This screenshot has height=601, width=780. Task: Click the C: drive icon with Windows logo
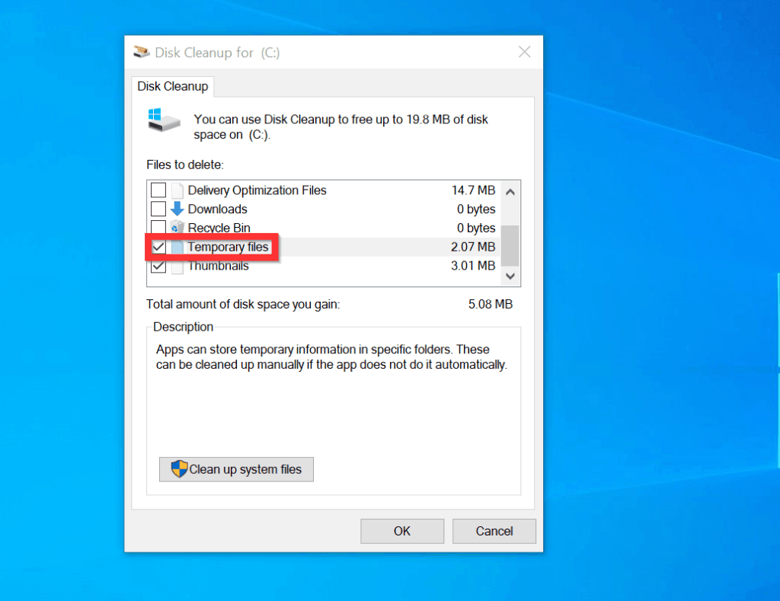(165, 120)
